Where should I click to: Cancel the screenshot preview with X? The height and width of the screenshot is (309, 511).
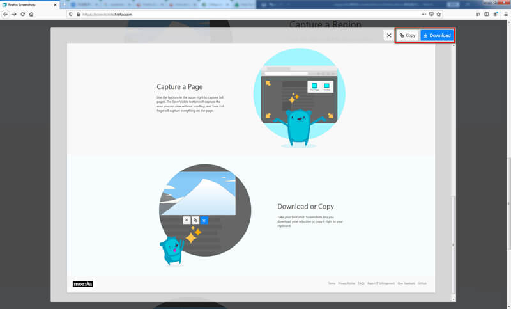(388, 35)
